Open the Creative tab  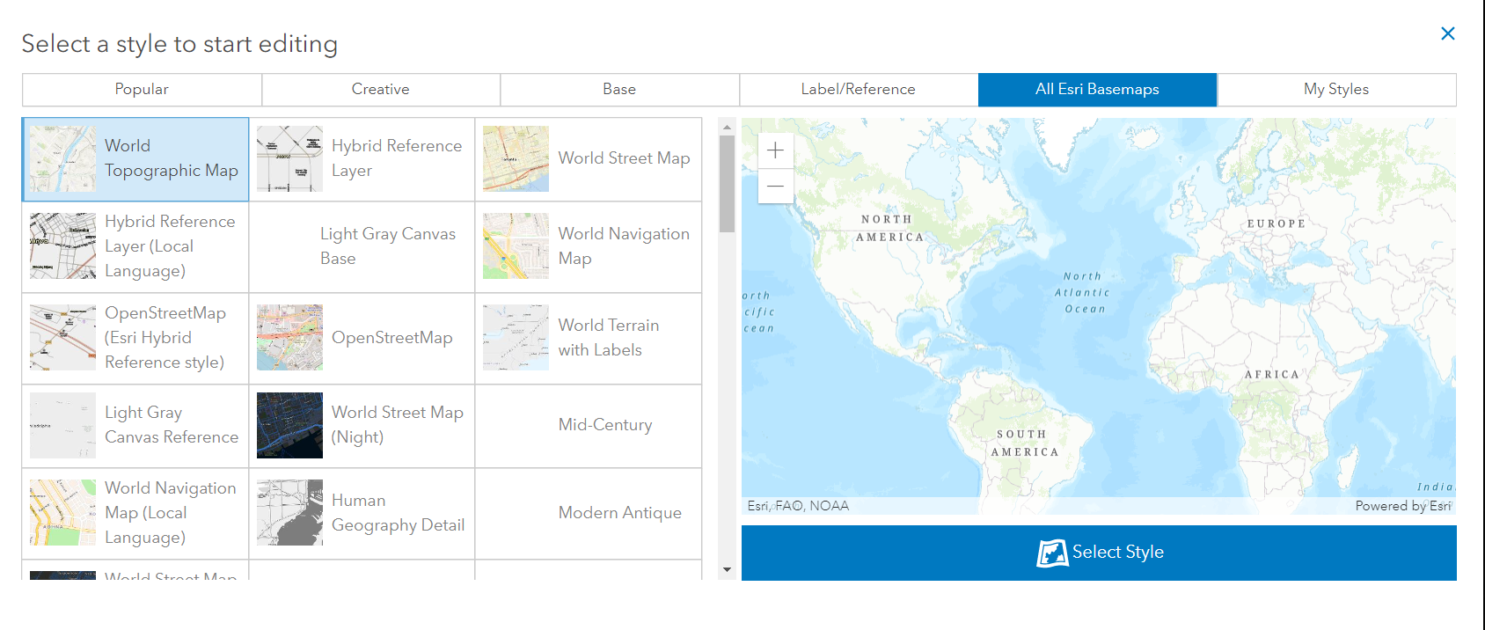click(x=380, y=90)
